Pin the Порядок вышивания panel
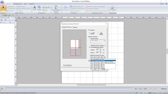This screenshot has height=94, width=168. click(x=12, y=18)
